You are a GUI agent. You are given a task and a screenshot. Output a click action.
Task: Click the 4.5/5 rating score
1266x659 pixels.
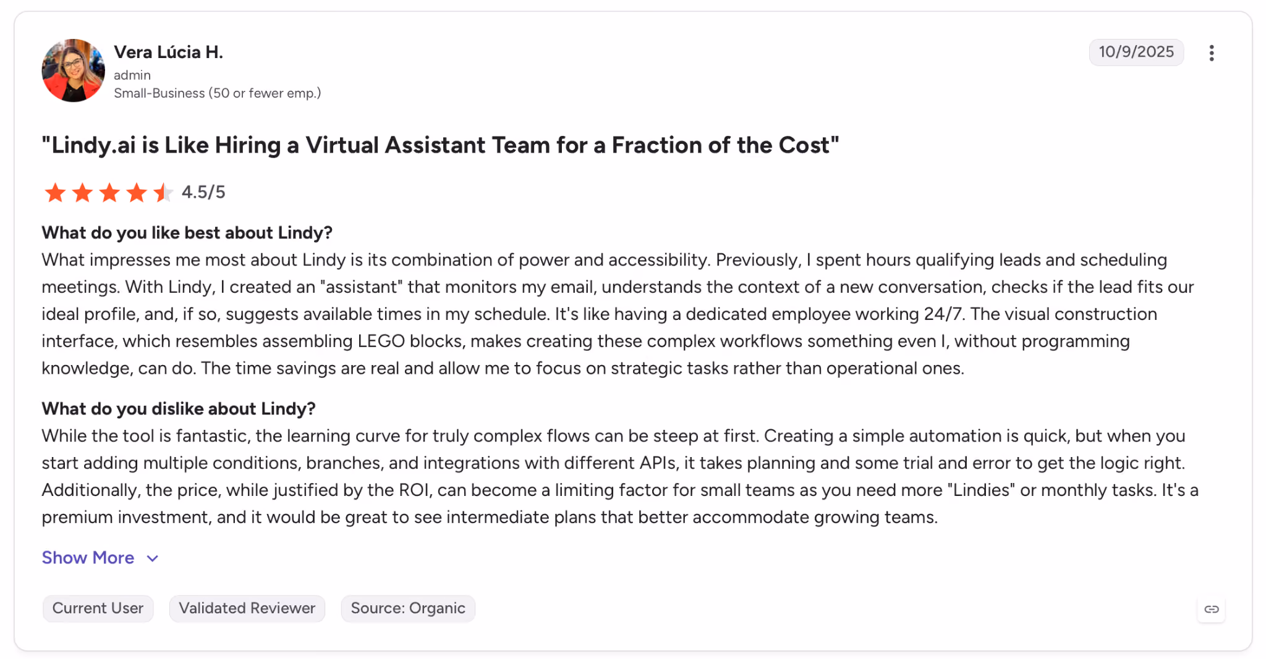[x=203, y=192]
